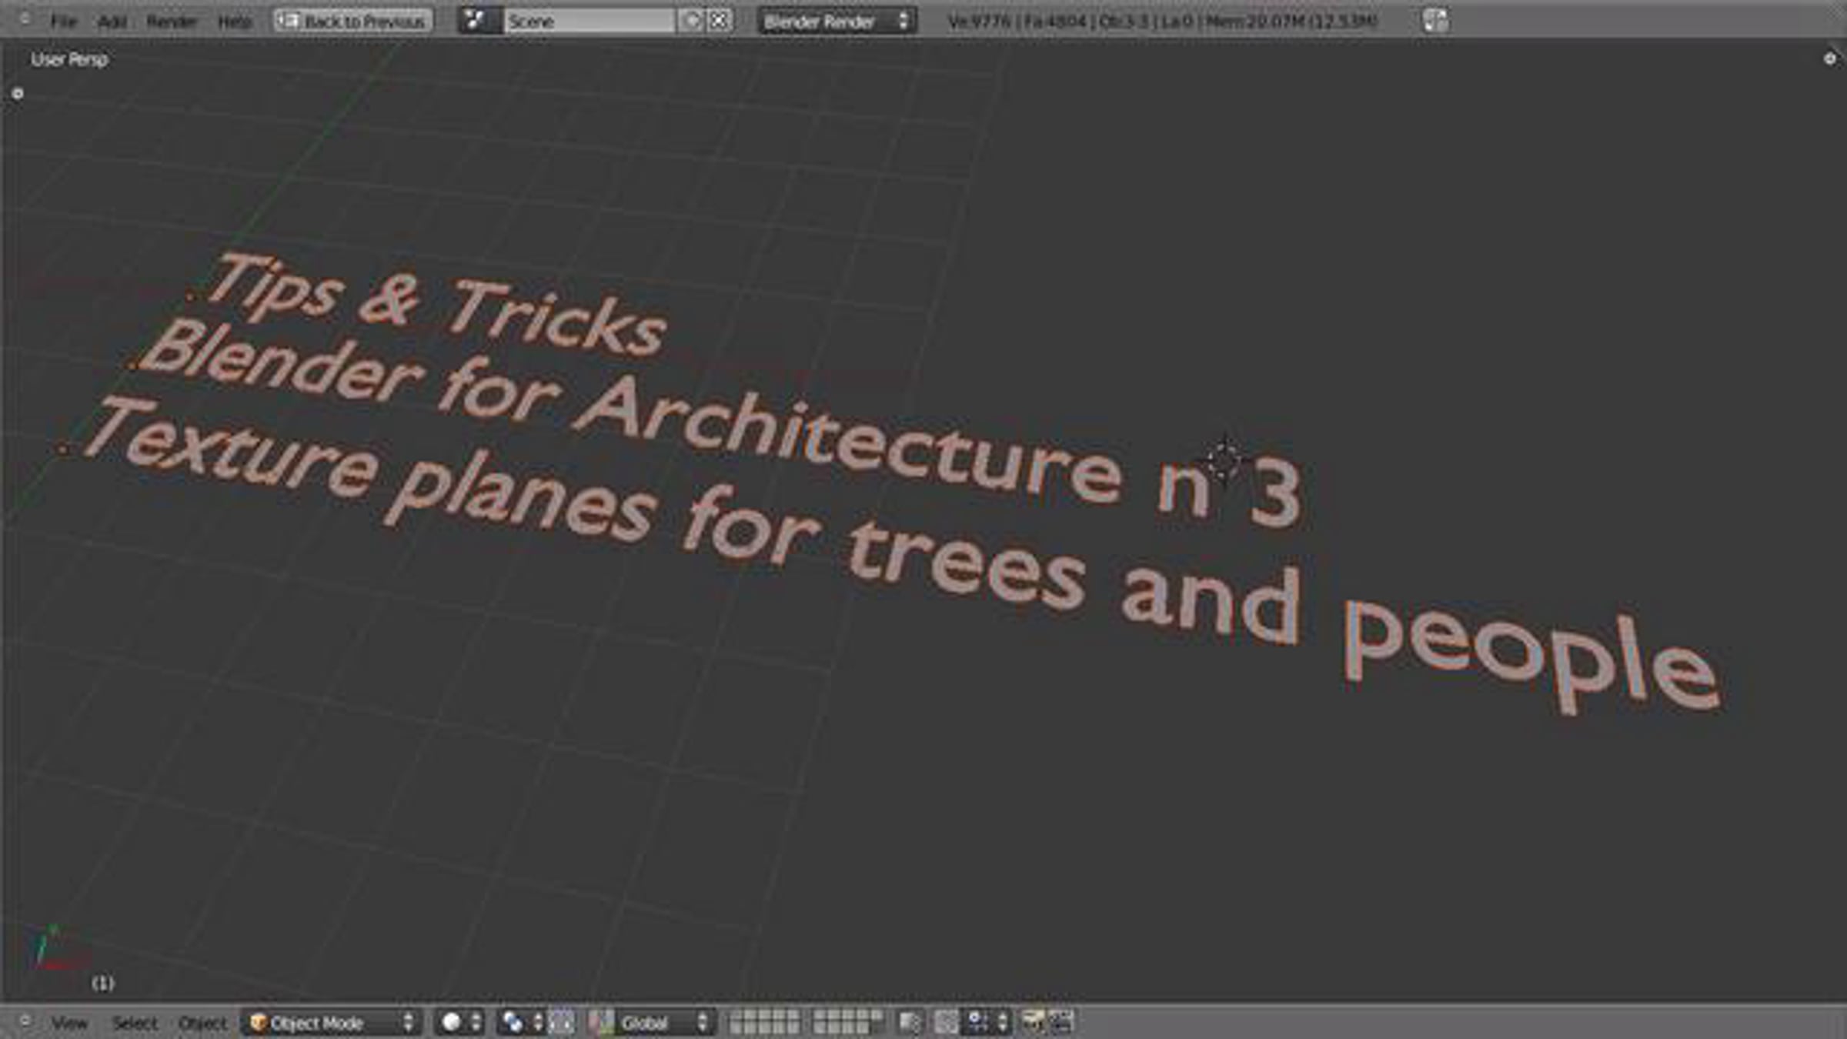Open the Blender Render engine dropdown
Viewport: 1847px width, 1039px height.
click(837, 21)
